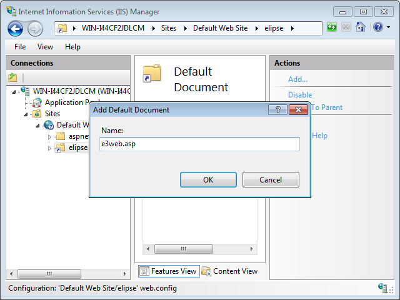Go to home page icon
Screen dimensions: 400x300
pyautogui.click(x=361, y=27)
